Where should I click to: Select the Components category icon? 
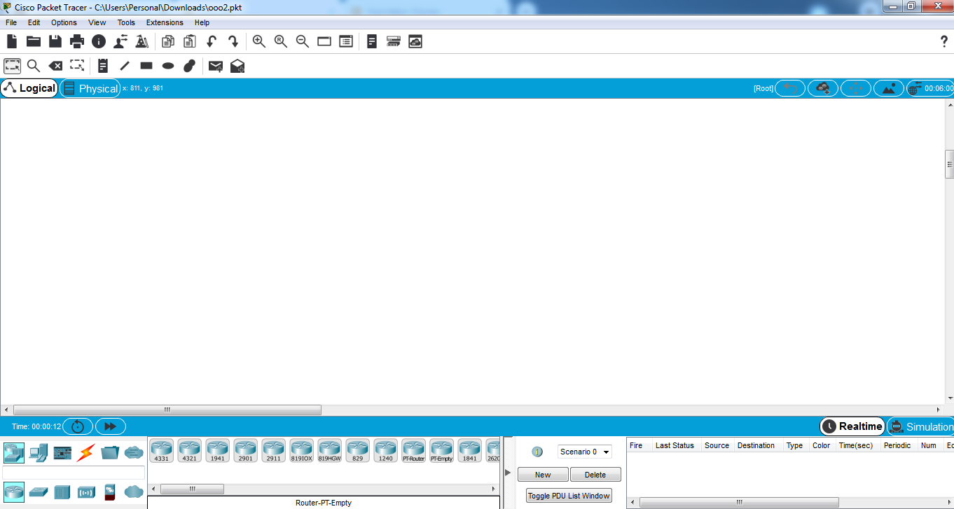click(62, 453)
